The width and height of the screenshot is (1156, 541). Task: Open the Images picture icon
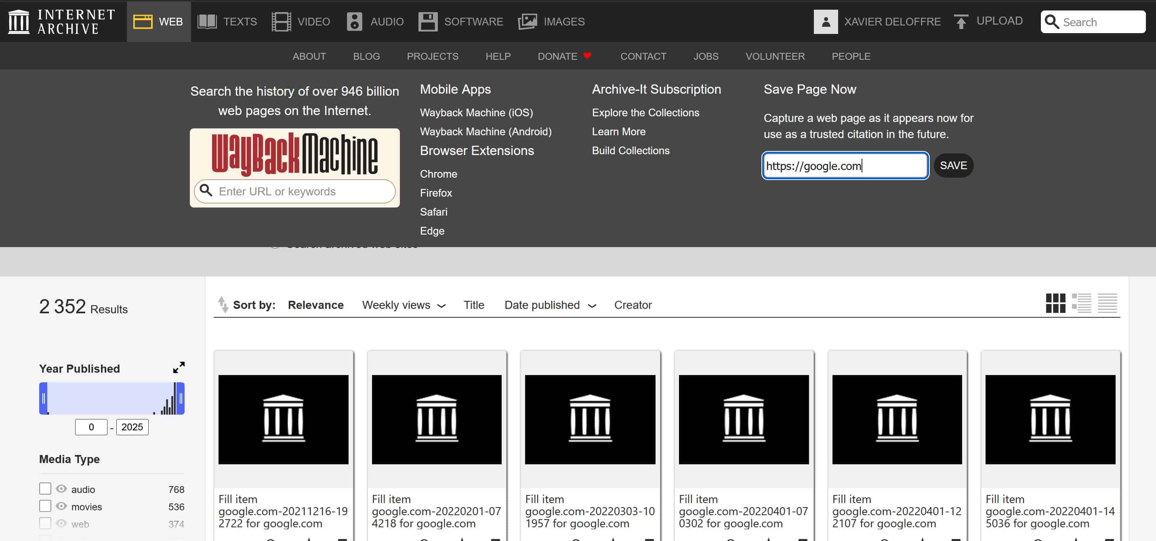[x=527, y=21]
